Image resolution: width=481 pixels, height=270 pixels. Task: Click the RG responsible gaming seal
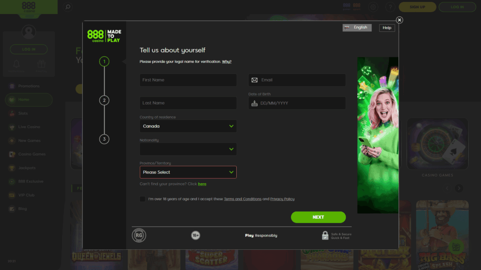[139, 235]
